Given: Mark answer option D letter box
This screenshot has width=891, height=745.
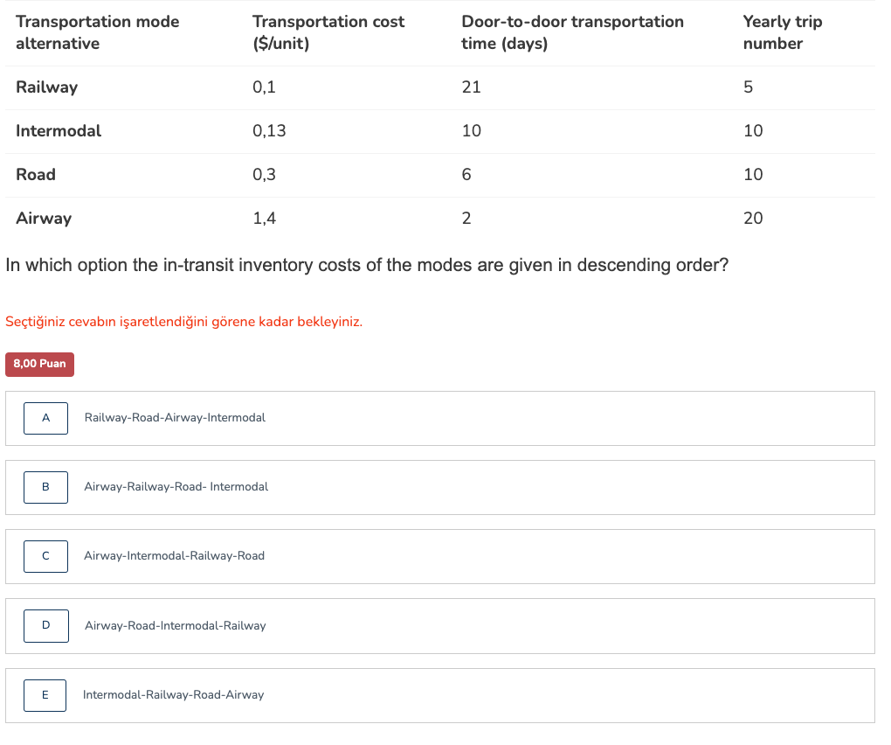Looking at the screenshot, I should [x=46, y=625].
